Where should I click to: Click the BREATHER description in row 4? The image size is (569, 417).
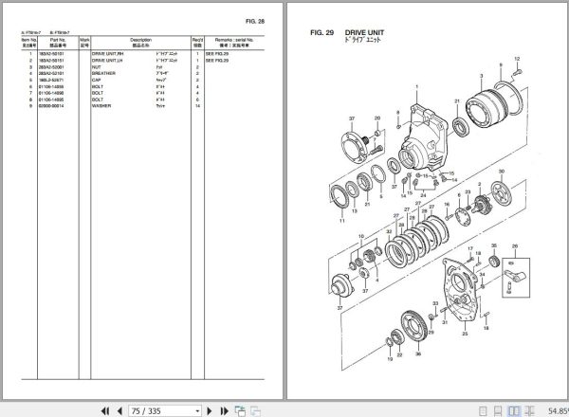click(x=103, y=73)
